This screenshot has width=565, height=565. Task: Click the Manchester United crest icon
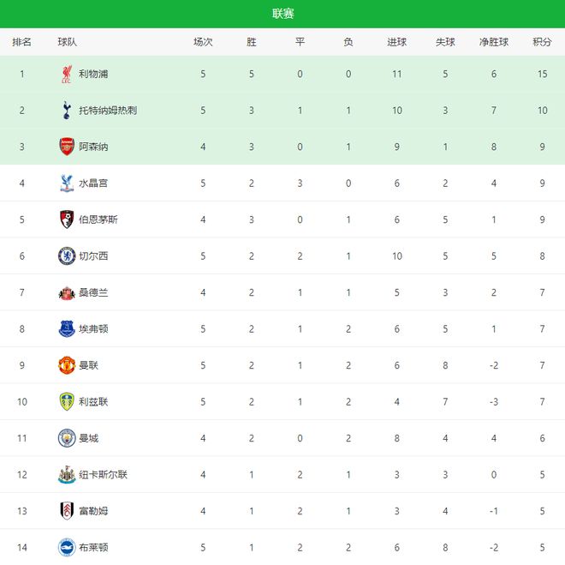pos(67,365)
